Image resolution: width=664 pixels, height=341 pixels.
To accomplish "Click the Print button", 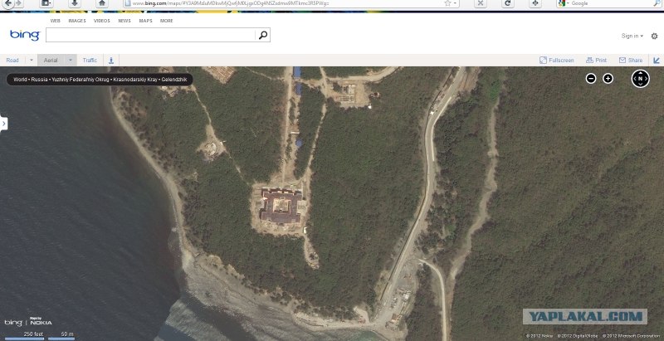I will [596, 61].
